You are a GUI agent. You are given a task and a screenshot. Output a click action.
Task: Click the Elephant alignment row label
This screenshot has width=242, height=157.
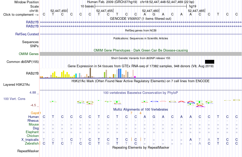[x=32, y=132]
